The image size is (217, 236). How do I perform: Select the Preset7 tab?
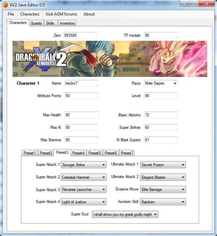click(x=127, y=153)
